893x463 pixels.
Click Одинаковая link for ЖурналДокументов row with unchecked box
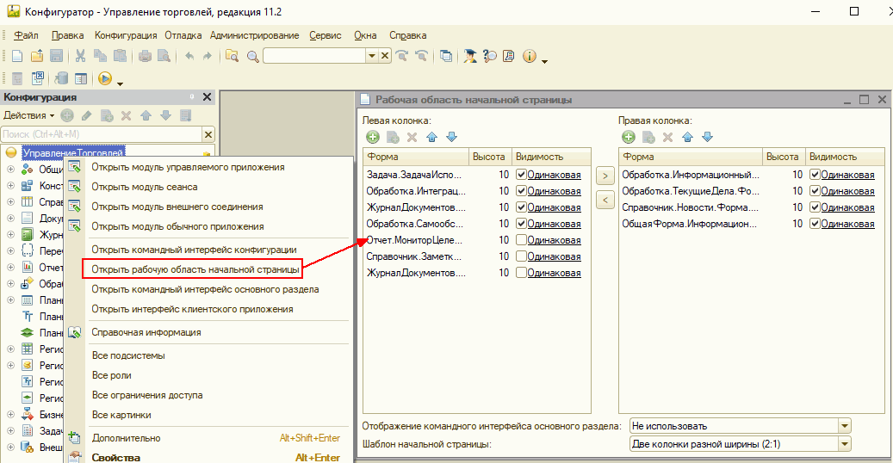[554, 273]
